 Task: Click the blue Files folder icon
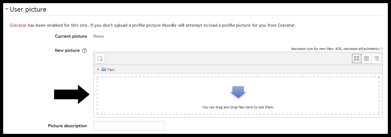[104, 69]
